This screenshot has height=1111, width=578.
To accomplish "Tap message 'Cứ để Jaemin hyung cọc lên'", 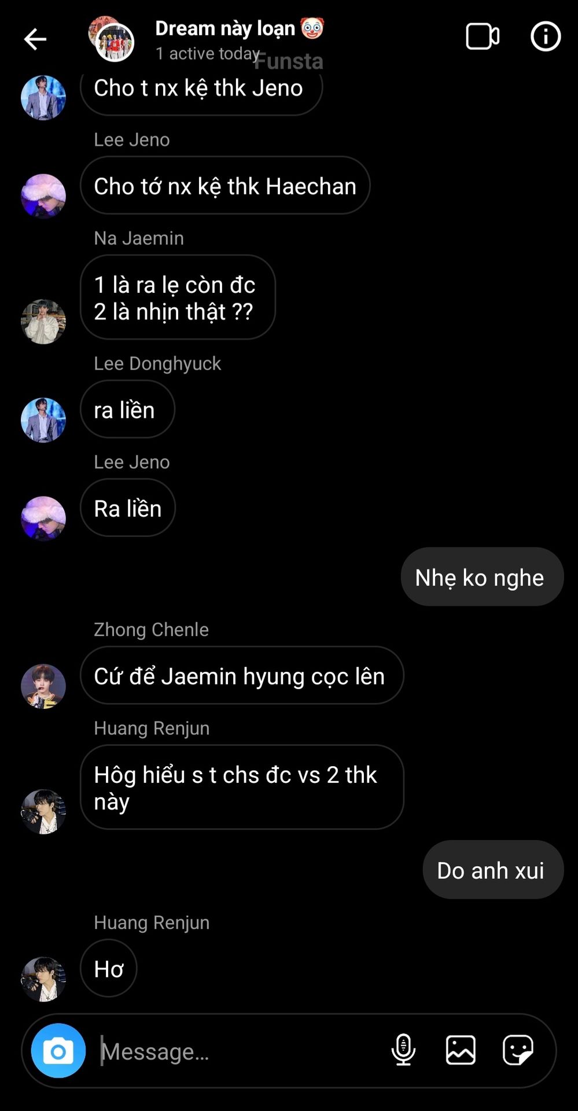I will (242, 675).
